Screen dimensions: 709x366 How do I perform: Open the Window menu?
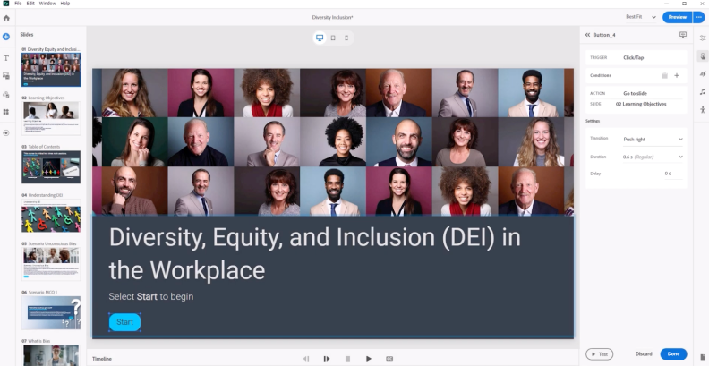click(x=47, y=4)
